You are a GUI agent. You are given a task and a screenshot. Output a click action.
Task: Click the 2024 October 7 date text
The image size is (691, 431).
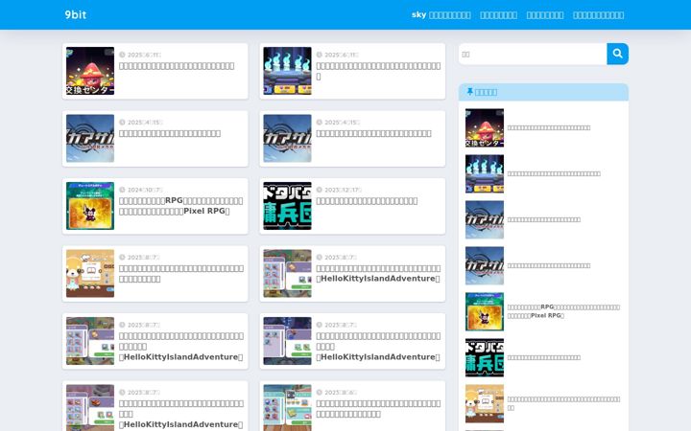145,190
